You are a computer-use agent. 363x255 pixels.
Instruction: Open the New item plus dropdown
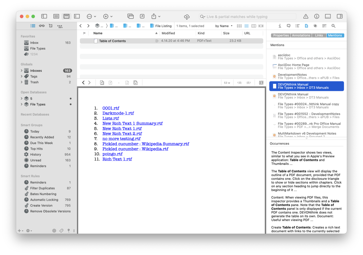tap(108, 16)
